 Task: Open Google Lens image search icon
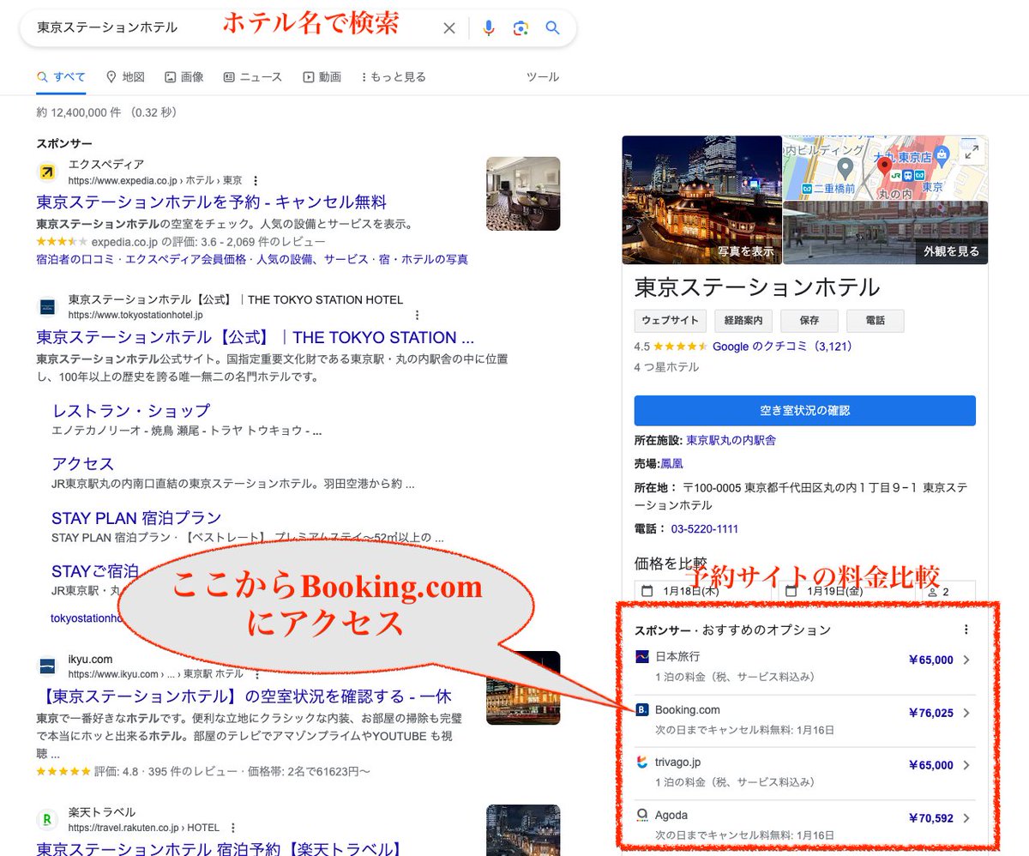(x=521, y=28)
